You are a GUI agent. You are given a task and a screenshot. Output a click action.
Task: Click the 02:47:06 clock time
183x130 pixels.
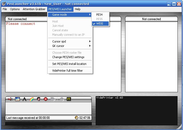coord(85,118)
